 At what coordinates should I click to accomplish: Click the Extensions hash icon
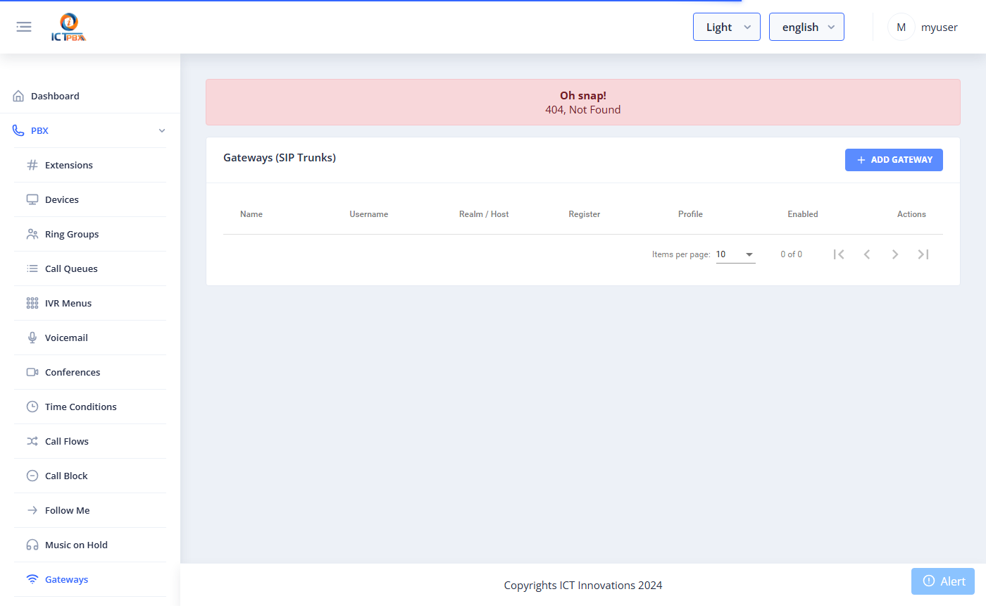pyautogui.click(x=32, y=165)
